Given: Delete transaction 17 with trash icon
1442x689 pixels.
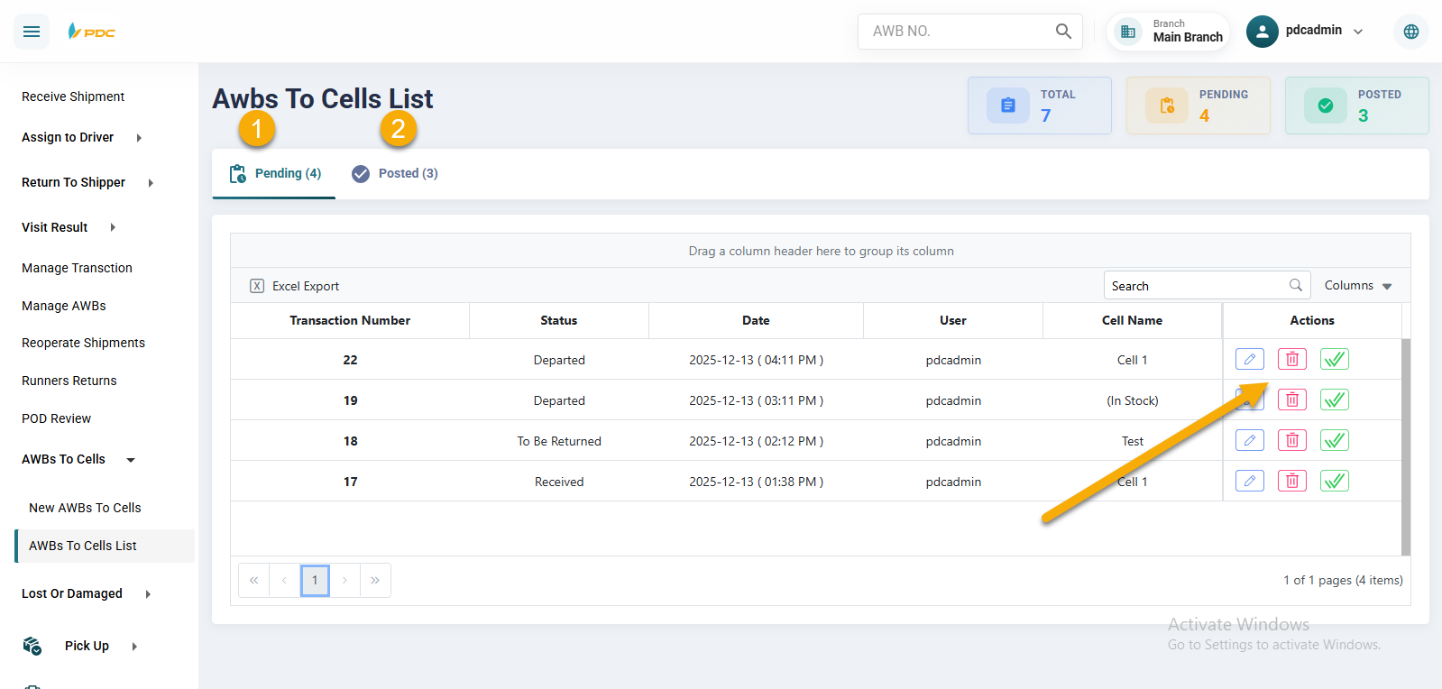Looking at the screenshot, I should pyautogui.click(x=1292, y=481).
